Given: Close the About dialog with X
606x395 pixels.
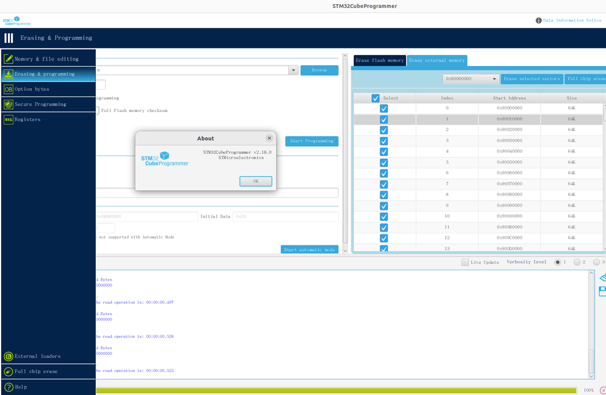Looking at the screenshot, I should click(269, 138).
